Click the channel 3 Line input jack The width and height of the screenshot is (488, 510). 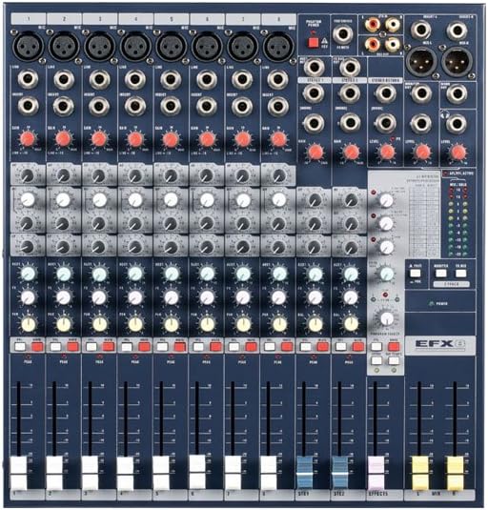point(99,79)
